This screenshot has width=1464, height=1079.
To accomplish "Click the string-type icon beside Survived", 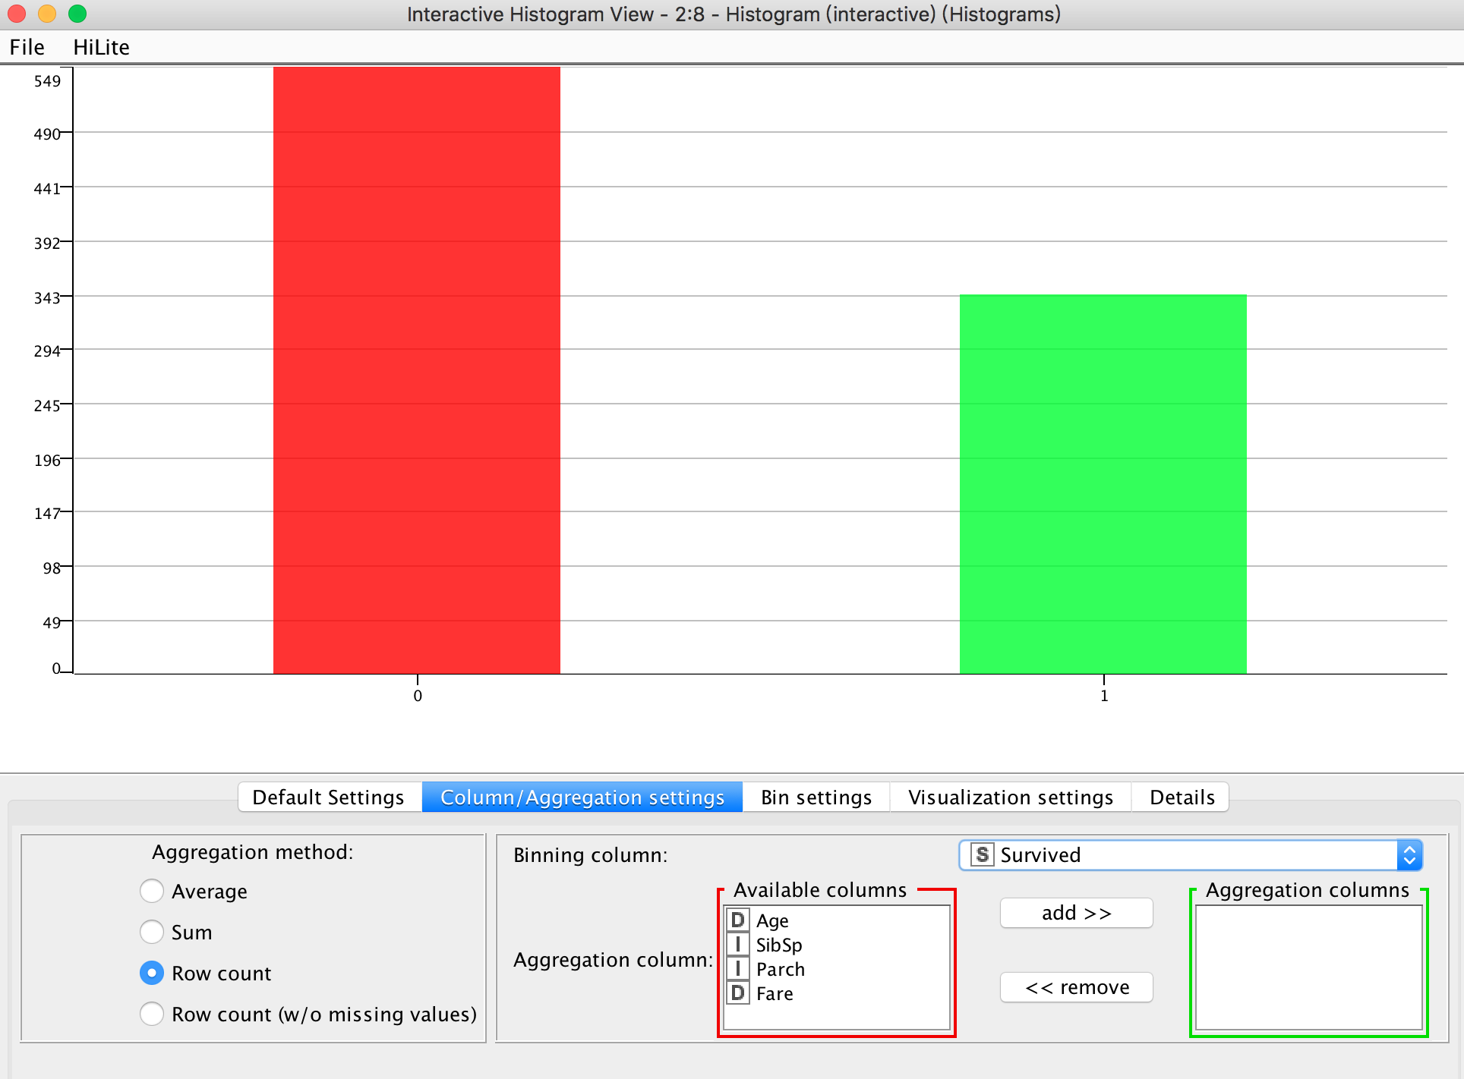I will 982,855.
